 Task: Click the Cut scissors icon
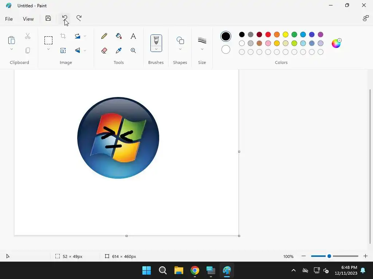[28, 36]
